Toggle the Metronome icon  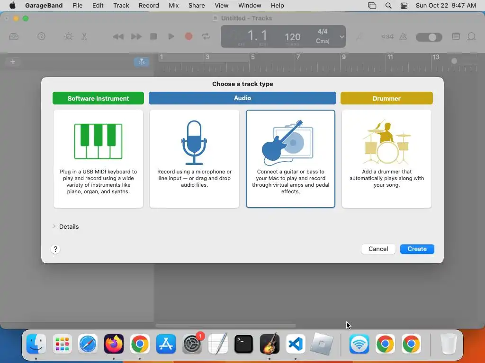click(403, 36)
